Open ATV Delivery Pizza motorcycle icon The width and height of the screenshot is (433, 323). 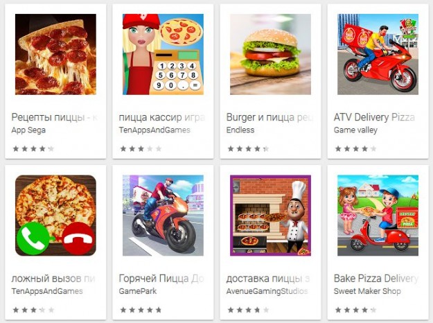[x=378, y=55]
